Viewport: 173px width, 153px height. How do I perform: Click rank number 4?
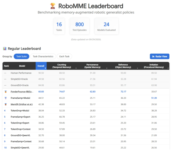coord(5,111)
